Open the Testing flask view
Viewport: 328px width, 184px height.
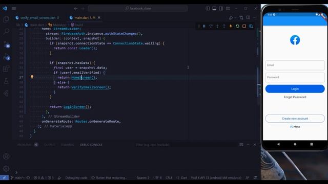[x=6, y=81]
